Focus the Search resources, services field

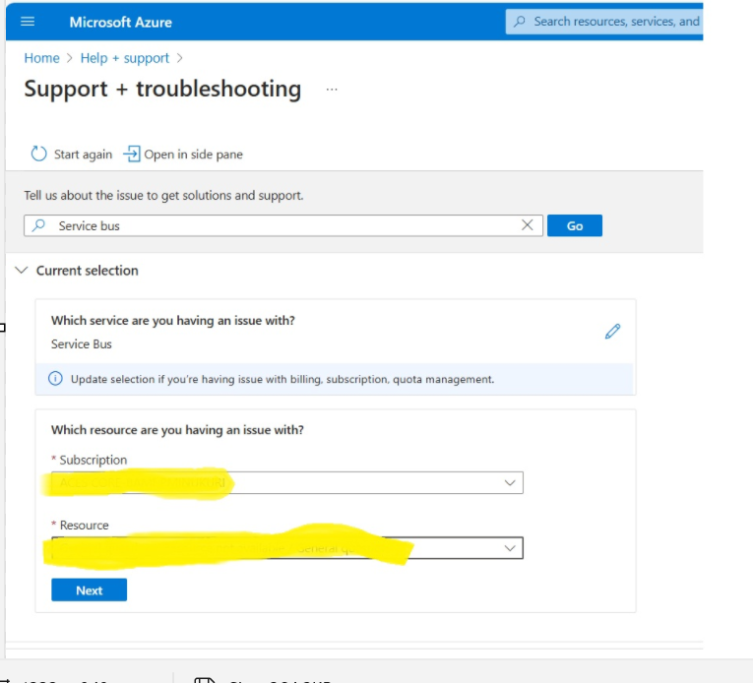click(x=604, y=22)
